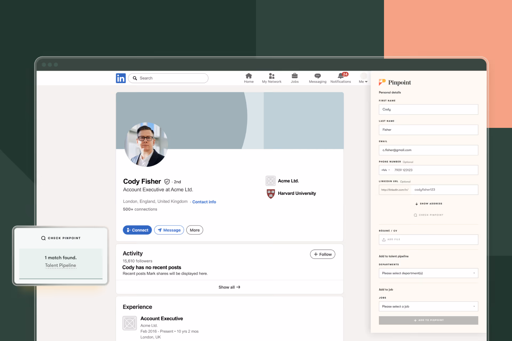The height and width of the screenshot is (341, 512).
Task: Click the Harvard University crest icon
Action: (271, 194)
